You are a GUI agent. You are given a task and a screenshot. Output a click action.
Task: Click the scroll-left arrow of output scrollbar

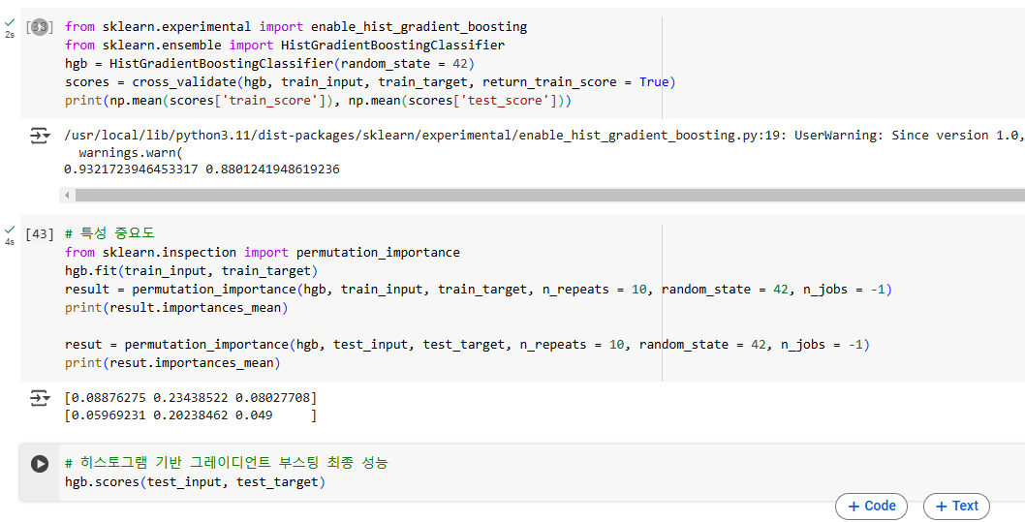coord(67,196)
